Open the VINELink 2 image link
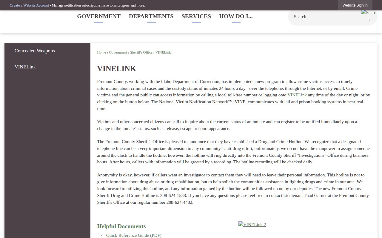Viewport: 382px width, 238px height. click(252, 225)
